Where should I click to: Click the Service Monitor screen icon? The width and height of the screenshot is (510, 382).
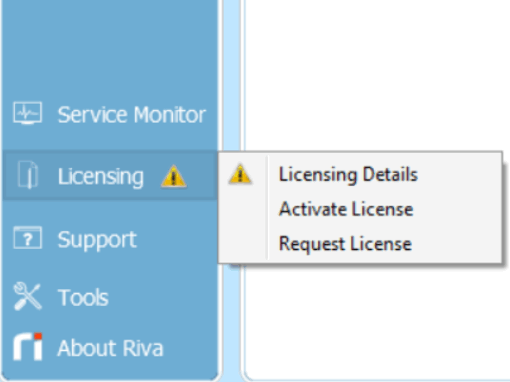click(x=27, y=113)
